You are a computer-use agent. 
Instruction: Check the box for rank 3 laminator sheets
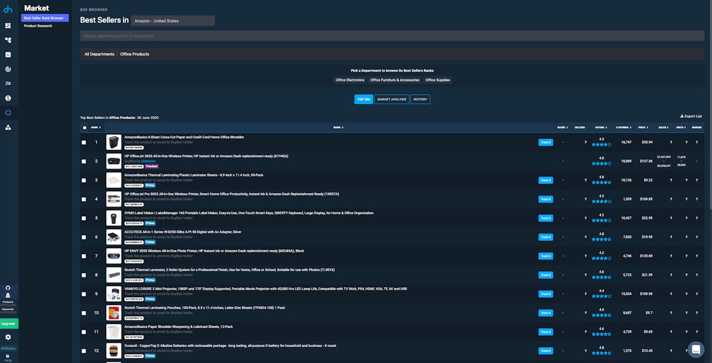84,180
